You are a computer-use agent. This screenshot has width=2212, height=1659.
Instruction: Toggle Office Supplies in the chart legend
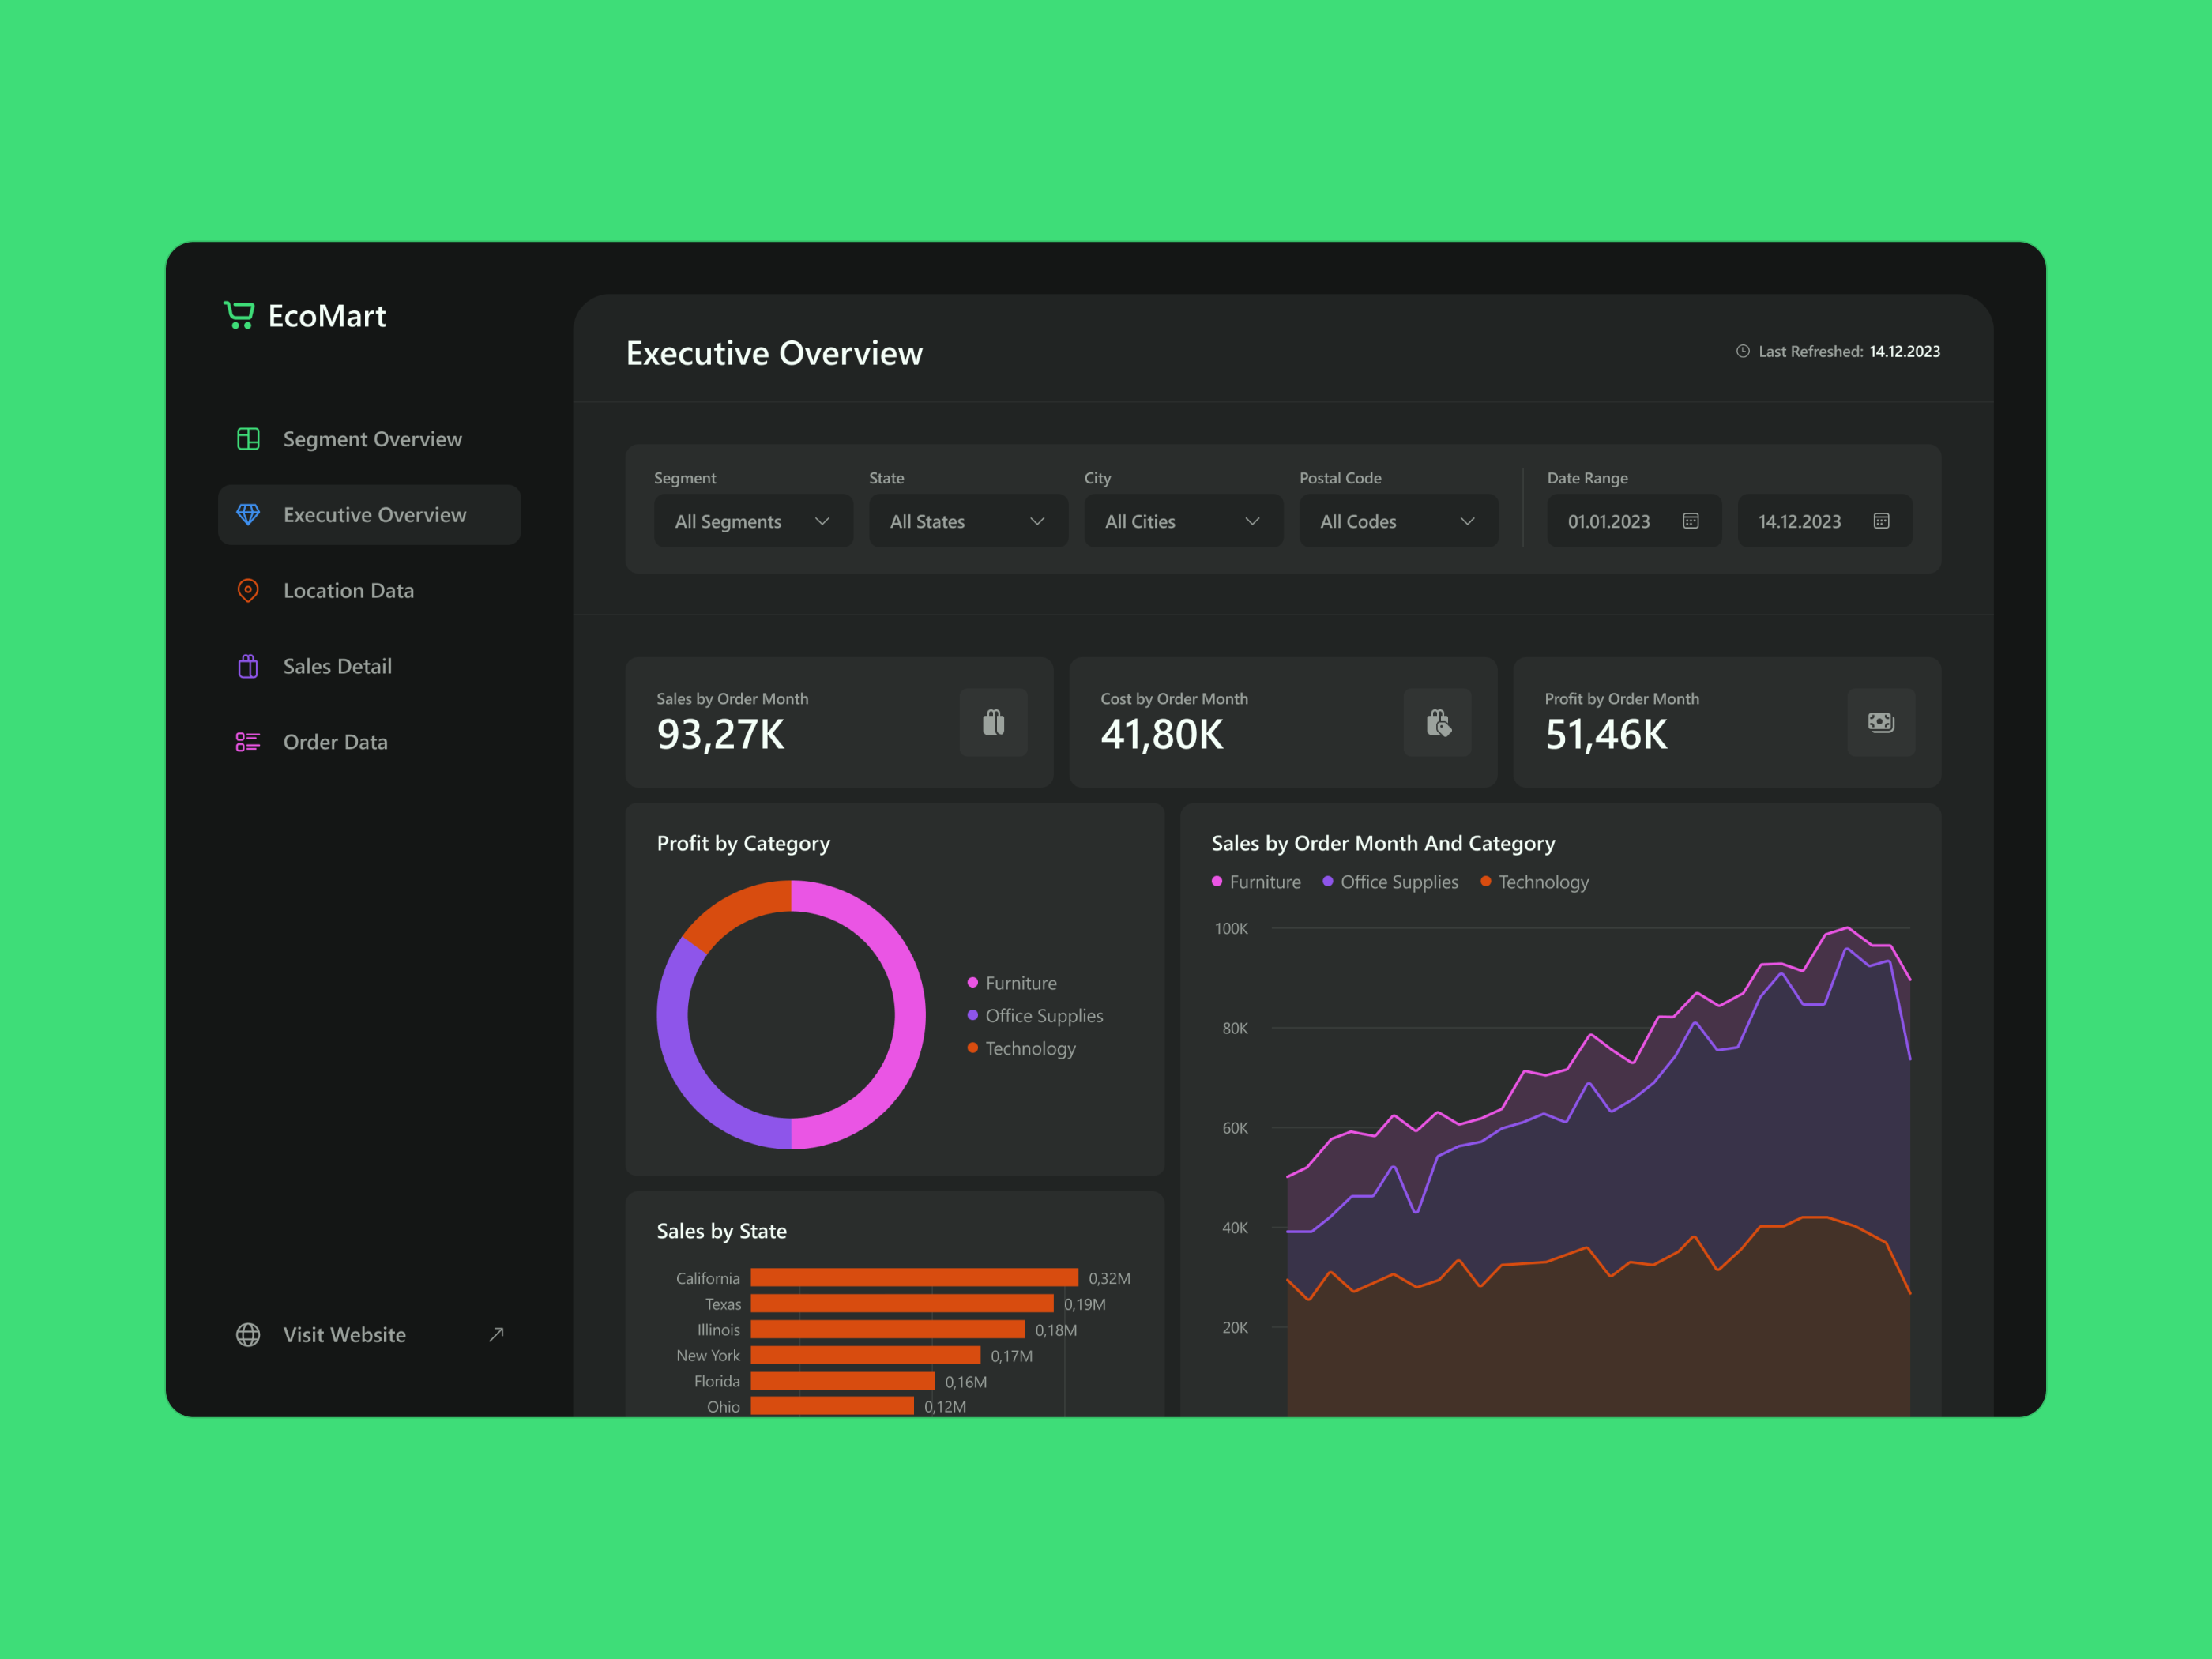tap(1390, 881)
